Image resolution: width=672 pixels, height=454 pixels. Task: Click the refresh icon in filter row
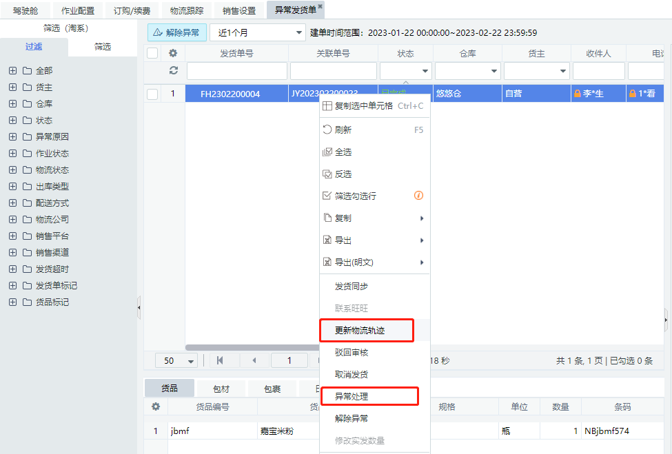[x=174, y=70]
